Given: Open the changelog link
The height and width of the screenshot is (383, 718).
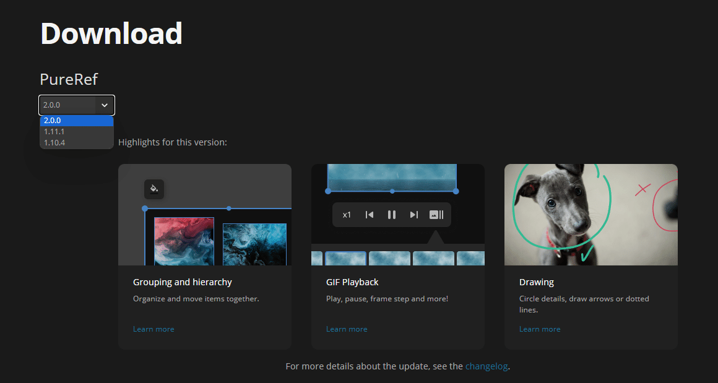Looking at the screenshot, I should (487, 366).
